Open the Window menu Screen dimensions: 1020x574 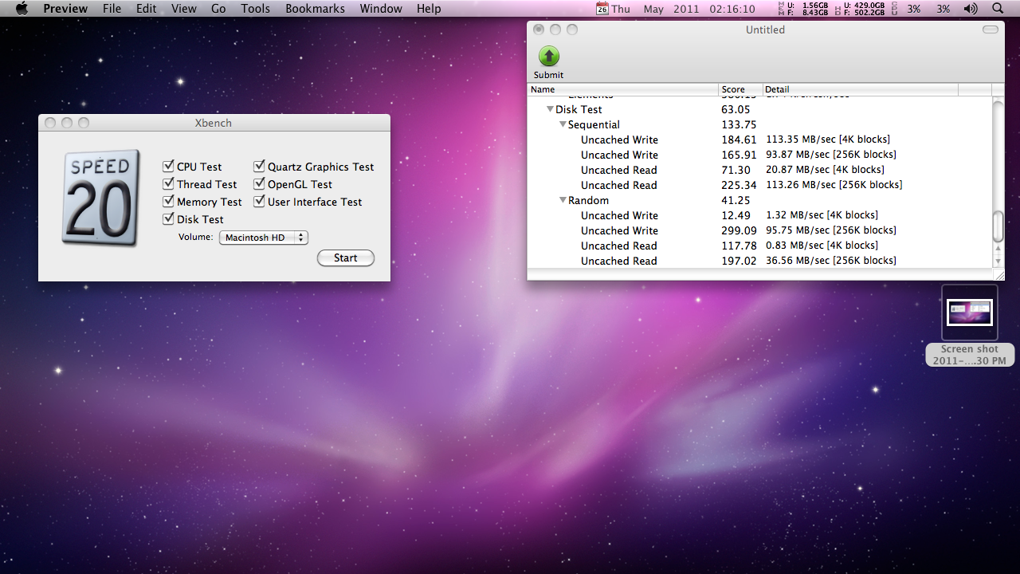pos(381,9)
